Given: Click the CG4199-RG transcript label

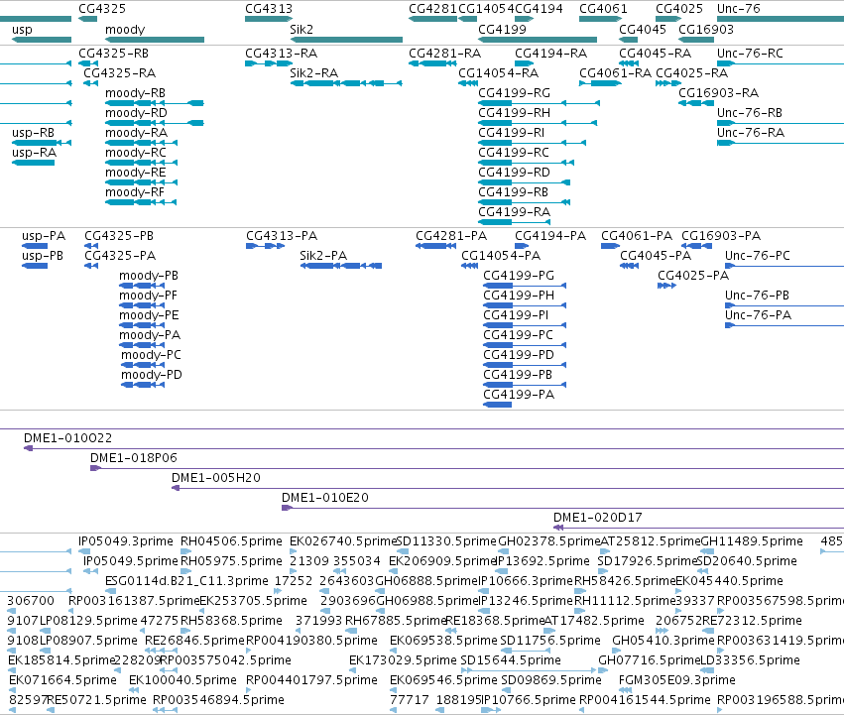Looking at the screenshot, I should [x=514, y=93].
